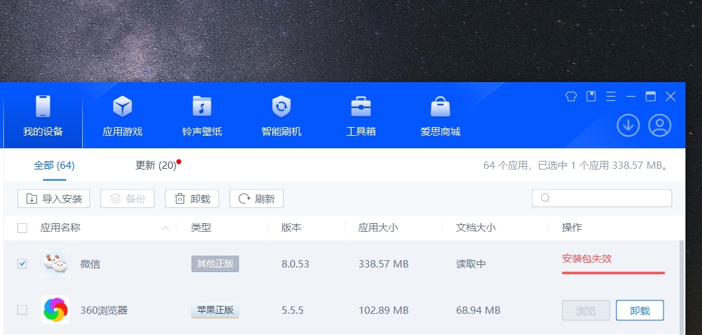Image resolution: width=702 pixels, height=335 pixels.
Task: Click the 应用大小 column header
Action: [x=378, y=228]
